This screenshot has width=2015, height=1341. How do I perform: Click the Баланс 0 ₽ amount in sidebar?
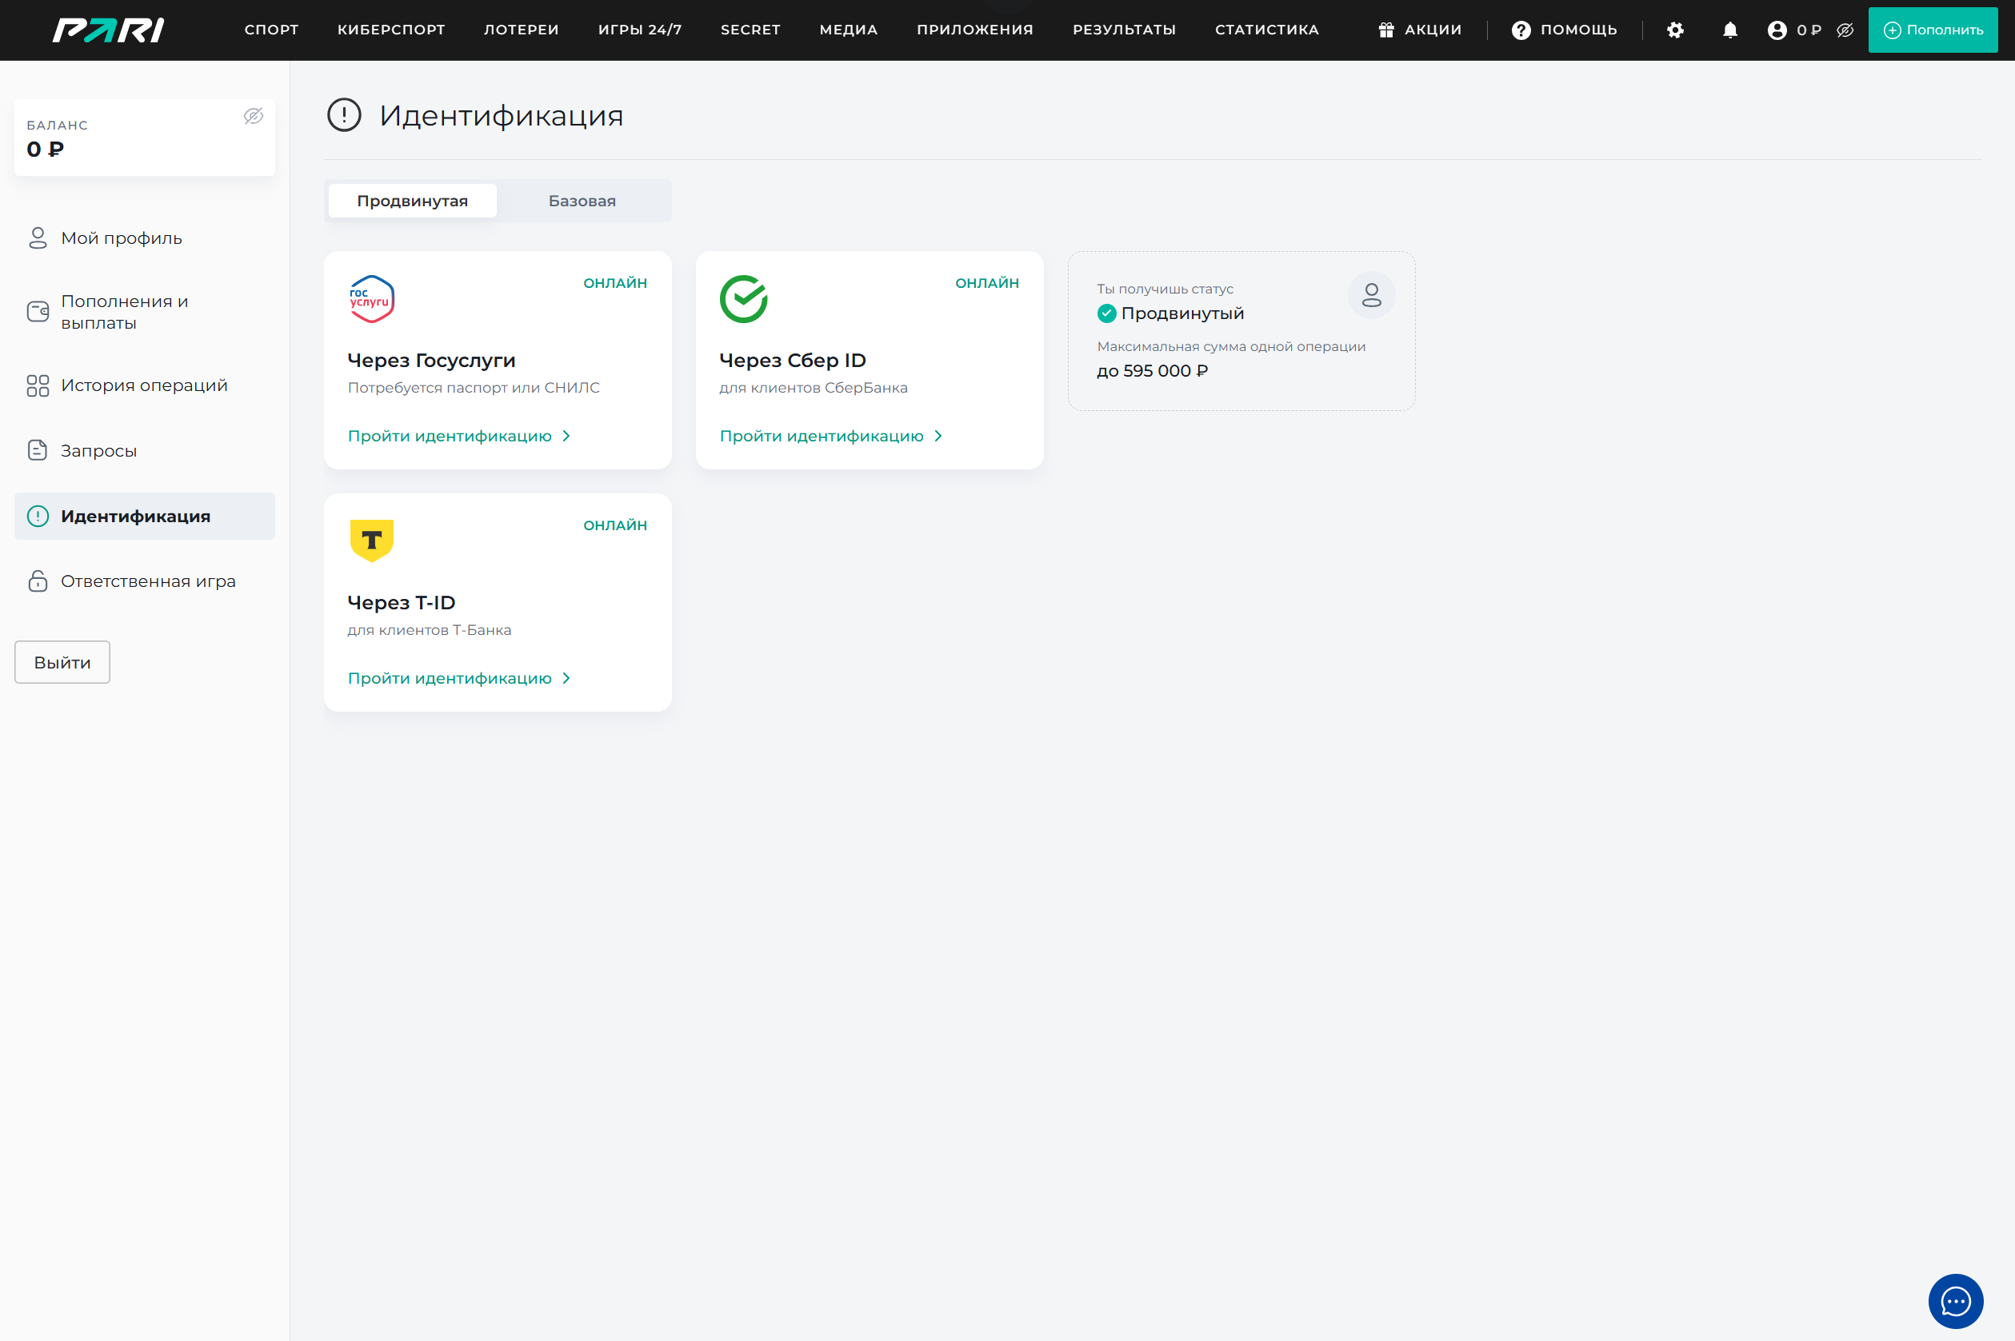pyautogui.click(x=46, y=149)
